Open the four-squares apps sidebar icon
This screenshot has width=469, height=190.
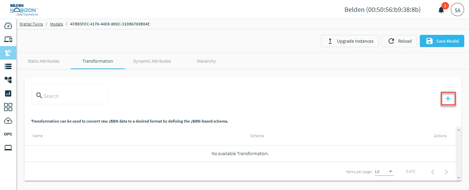(8, 107)
